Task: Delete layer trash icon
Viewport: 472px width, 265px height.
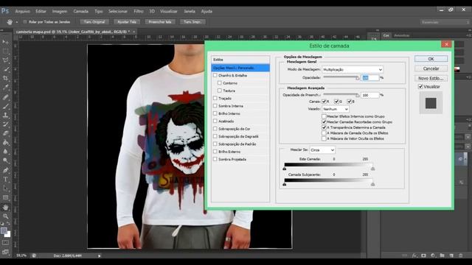Action: tap(460, 255)
